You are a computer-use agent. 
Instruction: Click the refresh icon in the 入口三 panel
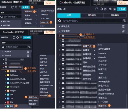point(14,38)
